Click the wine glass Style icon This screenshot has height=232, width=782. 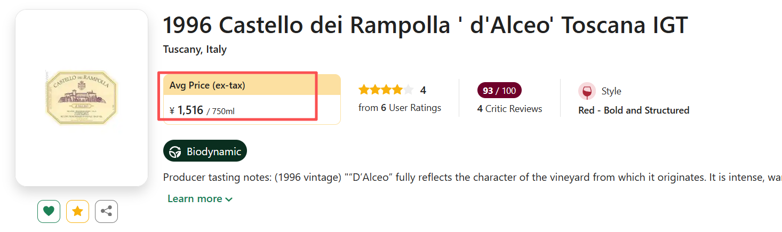click(x=587, y=91)
